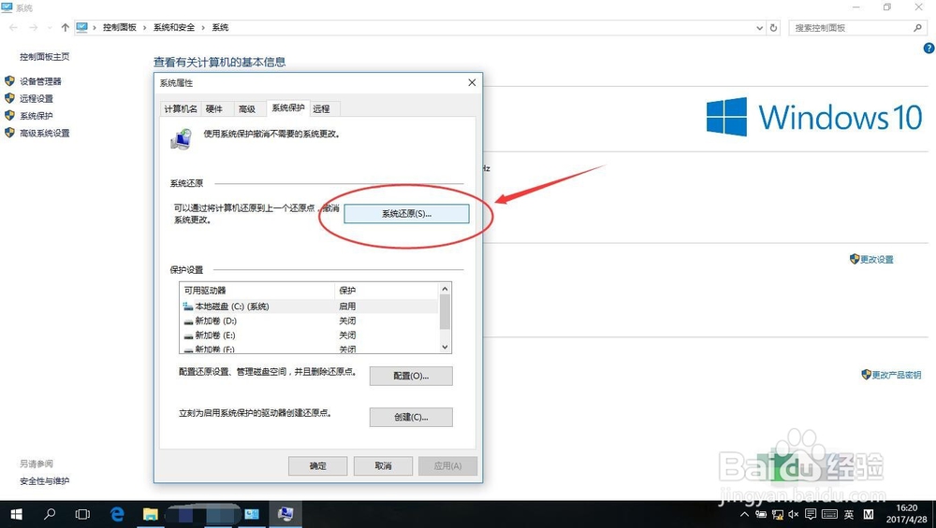Viewport: 936px width, 528px height.
Task: Open 设备管理器 in the sidebar
Action: tap(40, 81)
